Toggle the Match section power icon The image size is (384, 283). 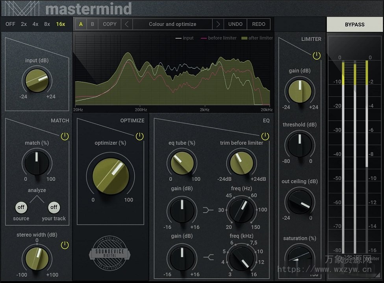pos(64,136)
